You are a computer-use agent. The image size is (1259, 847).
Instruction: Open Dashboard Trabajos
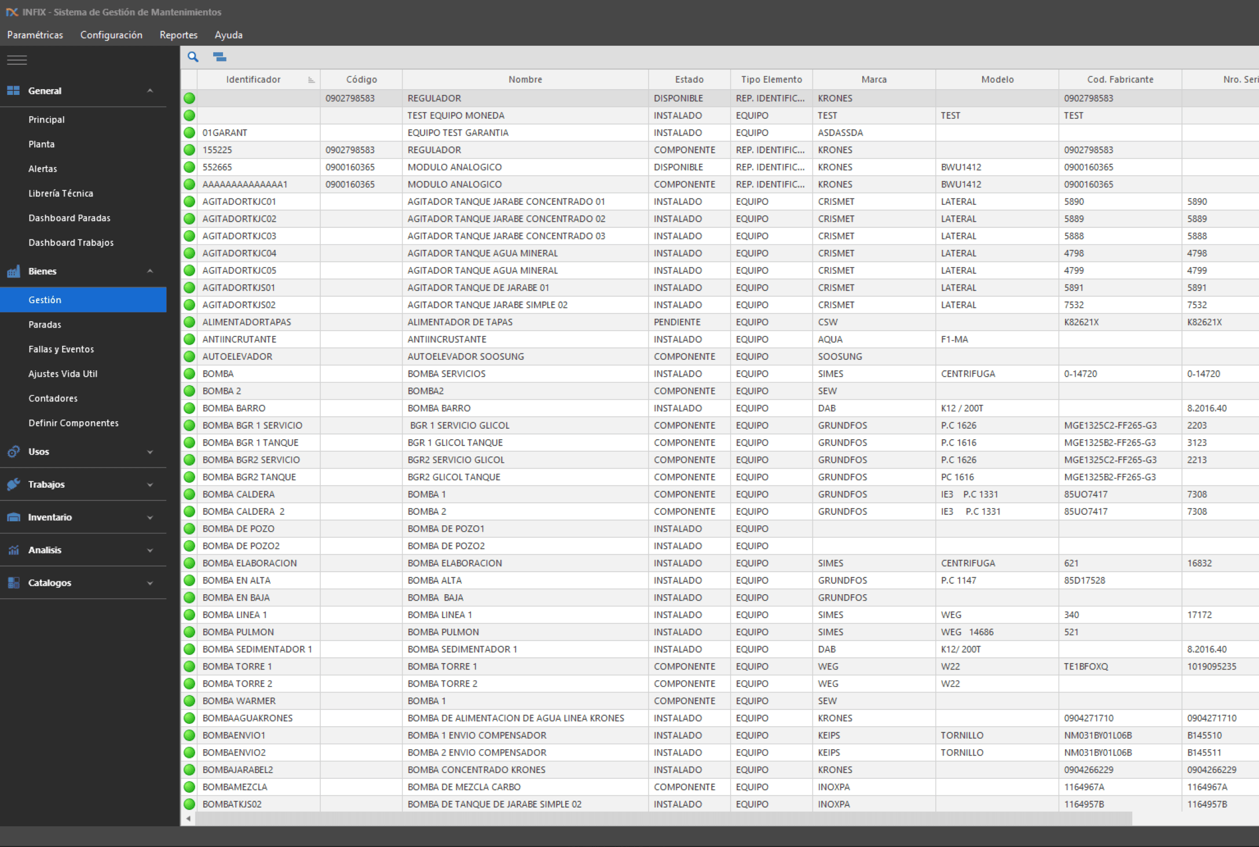[x=71, y=242]
